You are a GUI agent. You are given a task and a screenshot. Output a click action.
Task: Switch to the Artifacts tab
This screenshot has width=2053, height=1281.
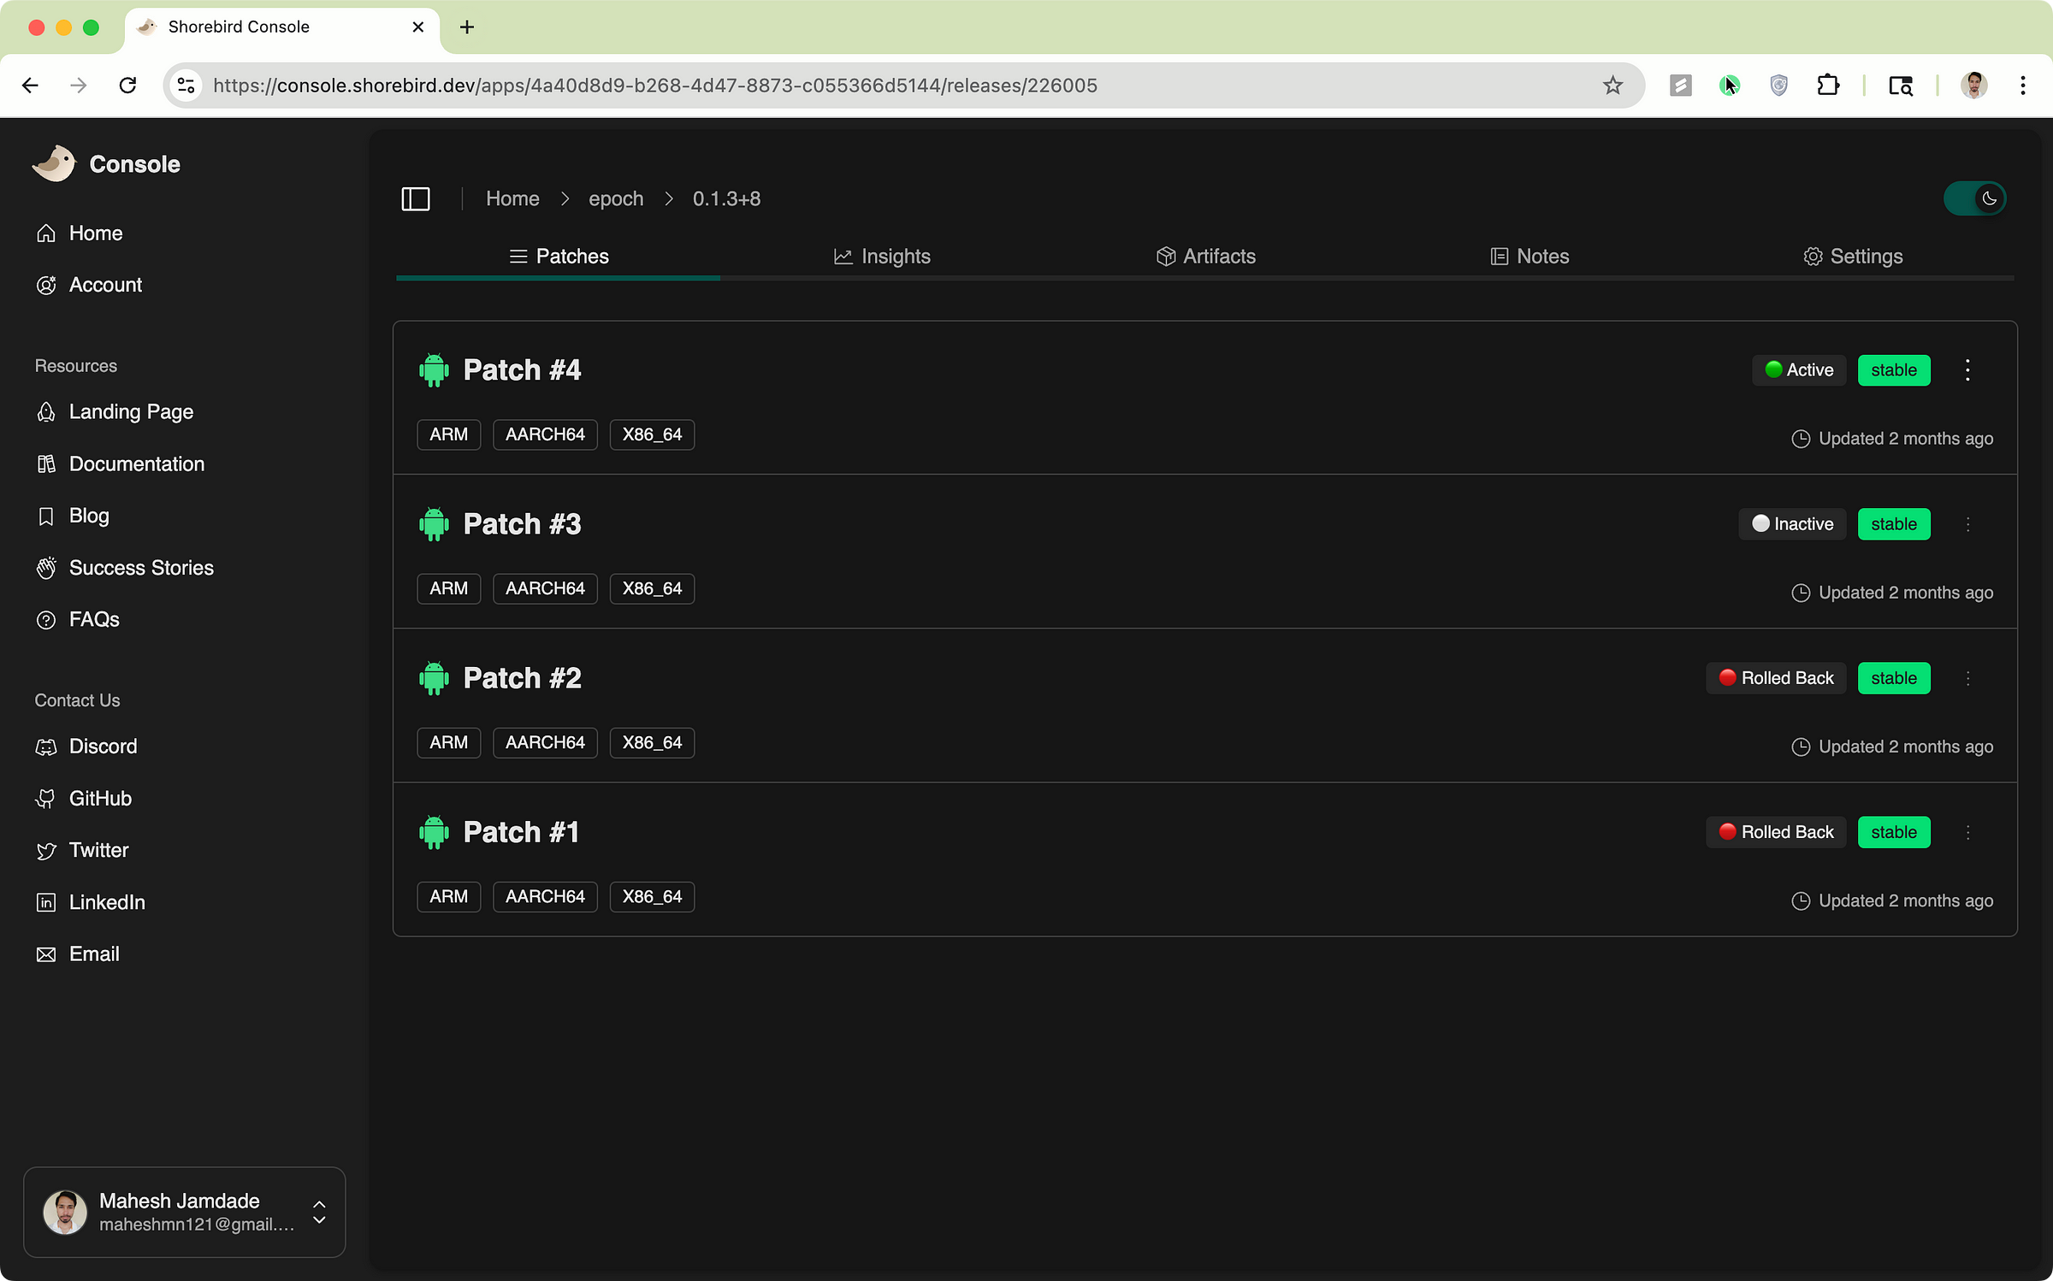1206,257
